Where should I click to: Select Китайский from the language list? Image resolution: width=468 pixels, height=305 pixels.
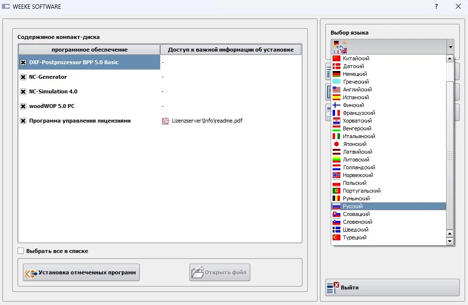pos(389,58)
